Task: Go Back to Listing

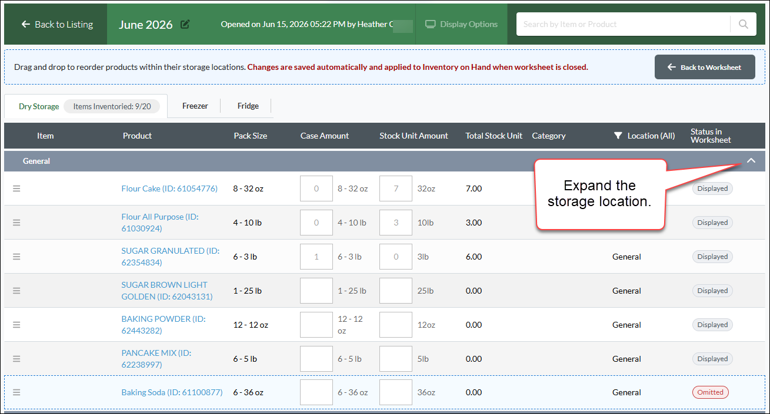Action: click(57, 24)
